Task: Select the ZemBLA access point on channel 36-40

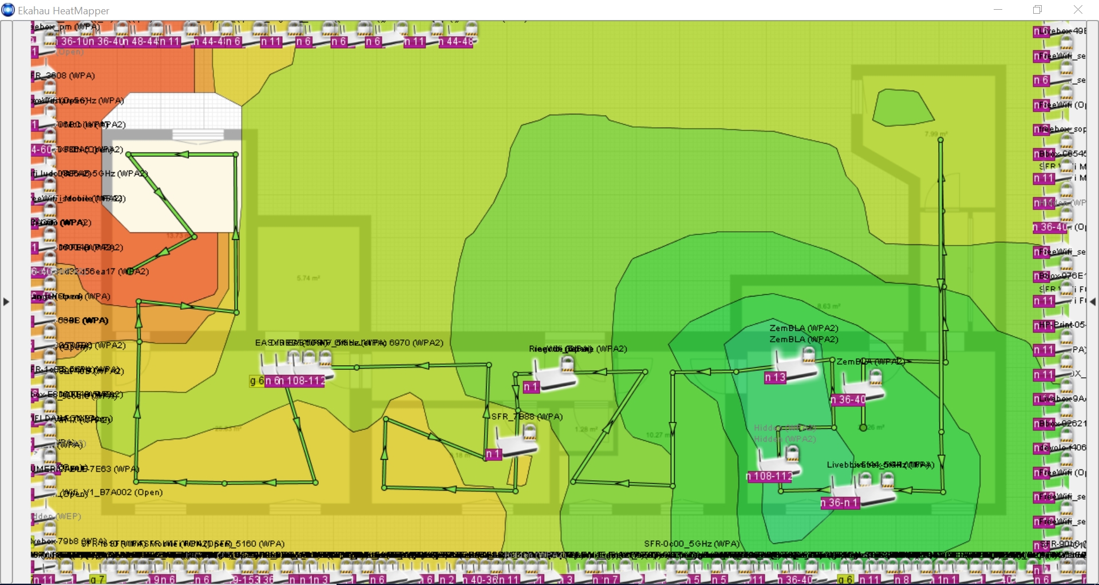Action: [863, 385]
